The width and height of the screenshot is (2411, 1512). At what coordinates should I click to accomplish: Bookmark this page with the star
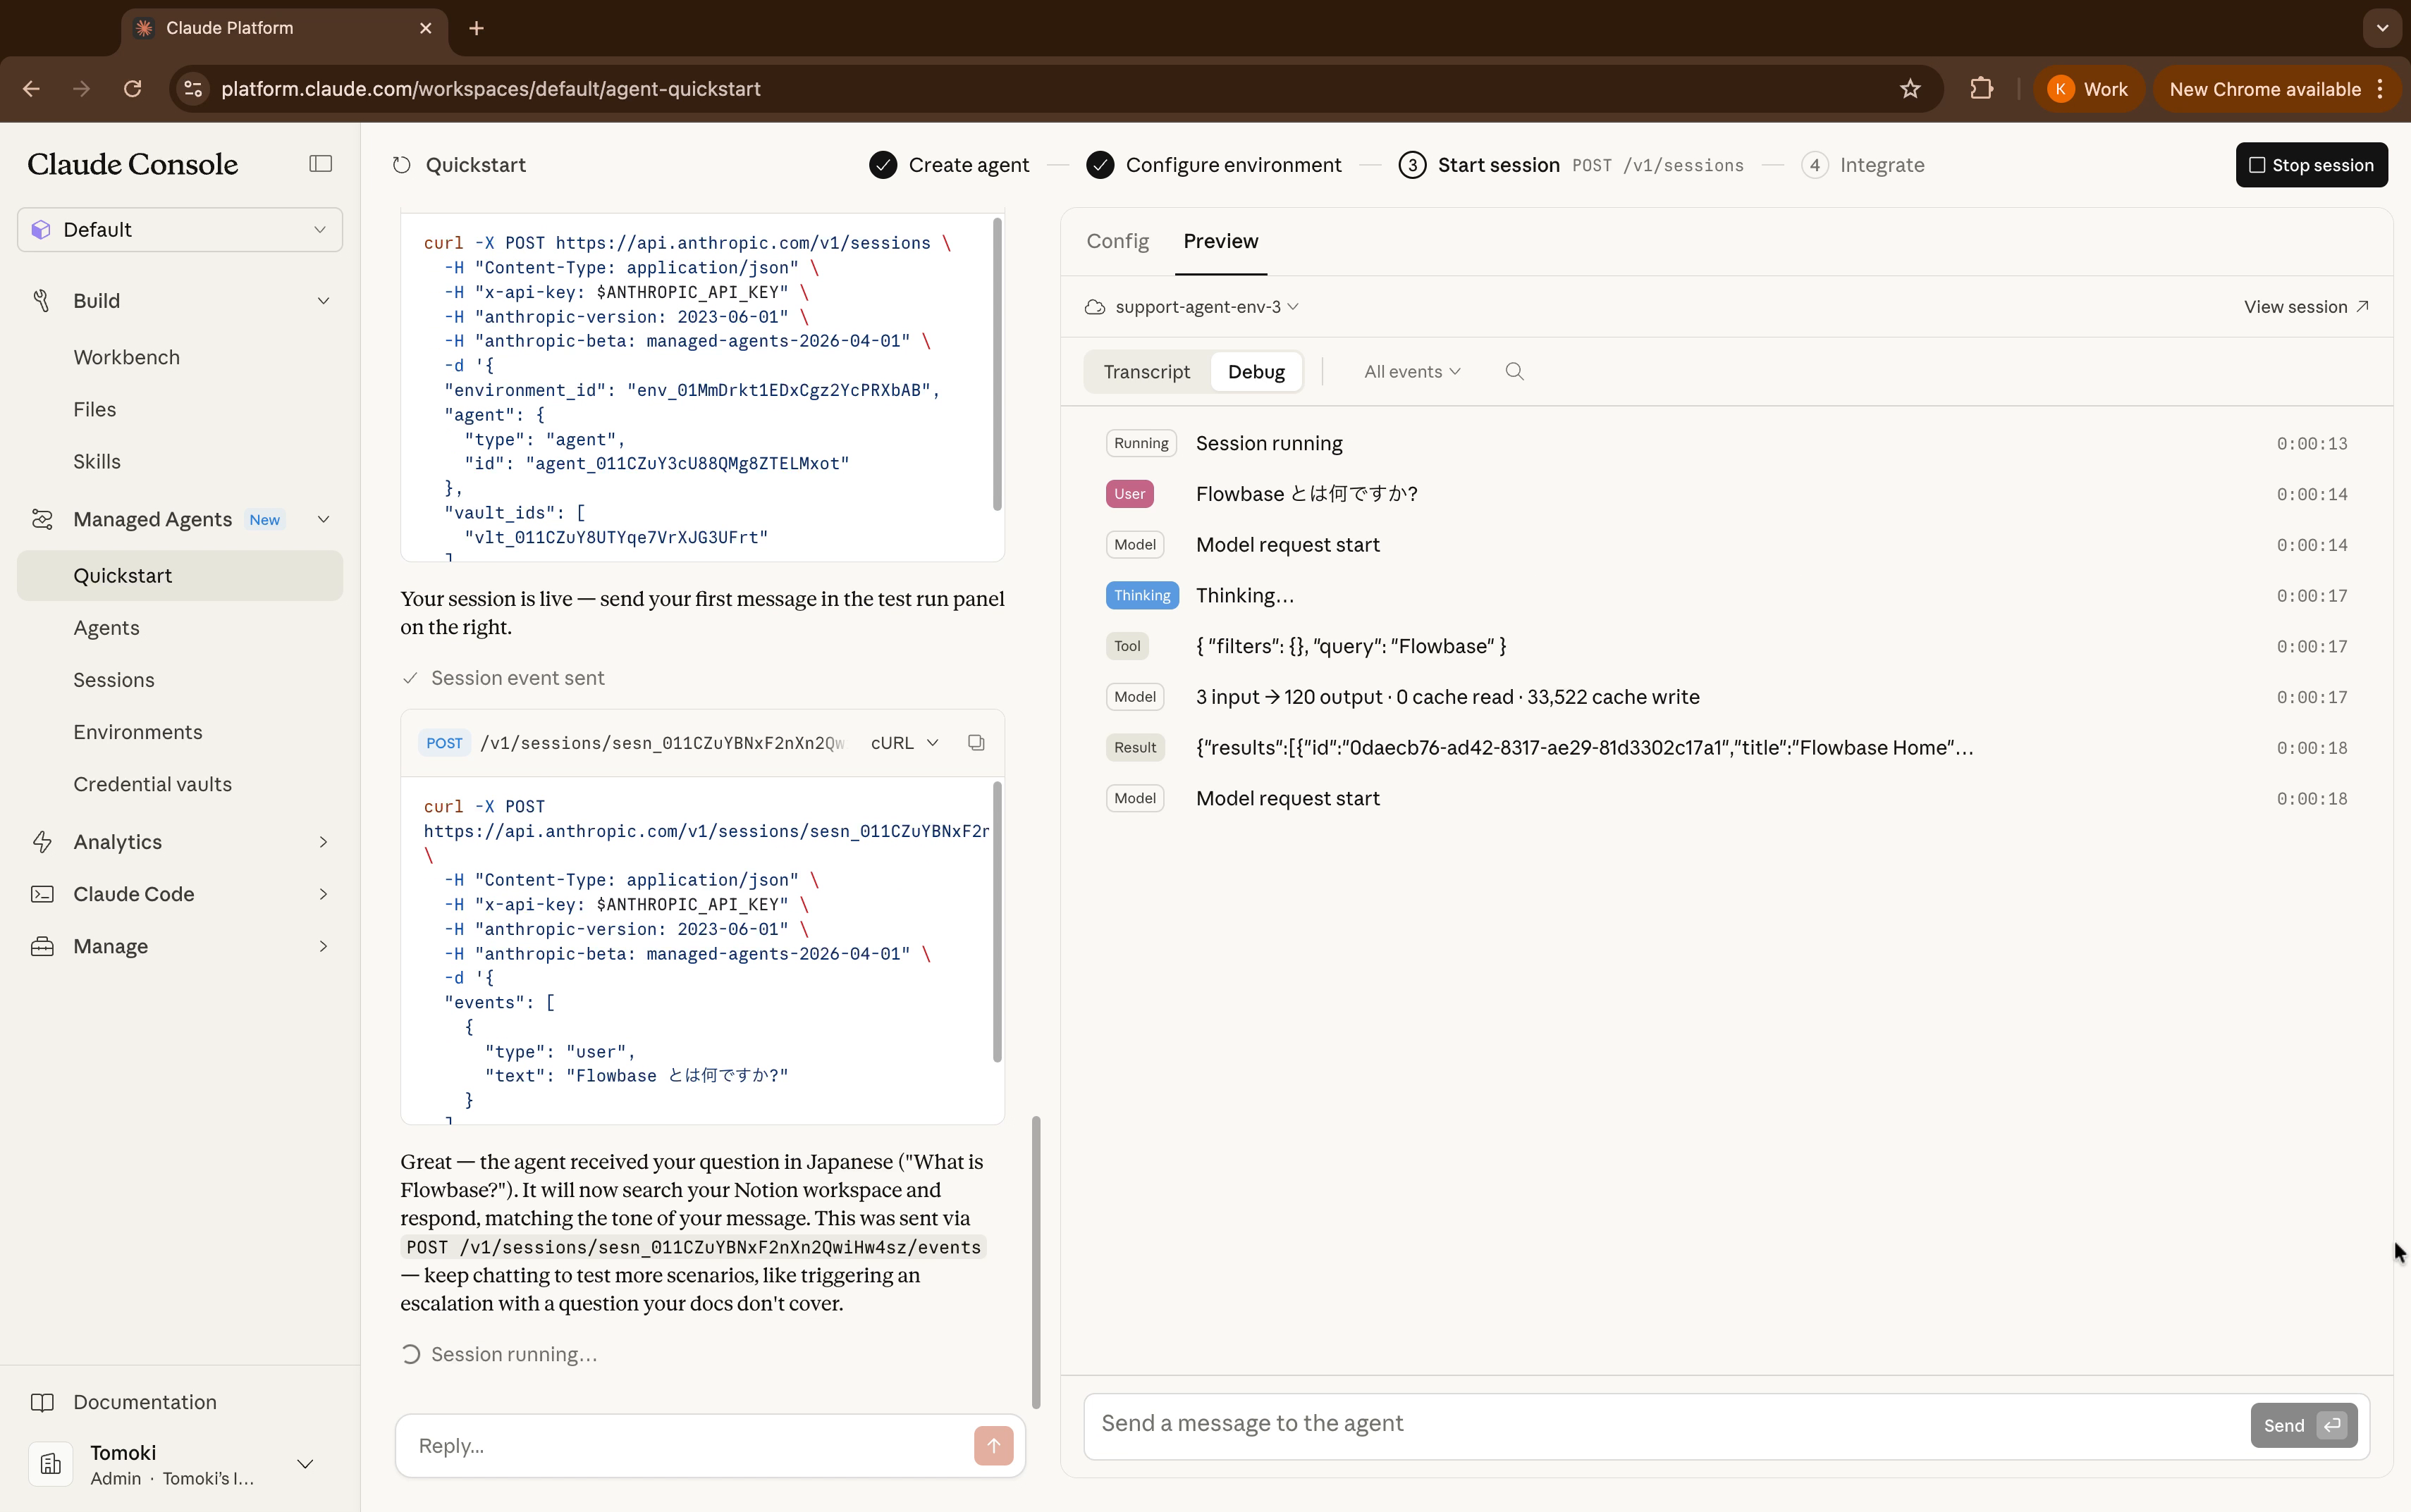(x=1910, y=89)
